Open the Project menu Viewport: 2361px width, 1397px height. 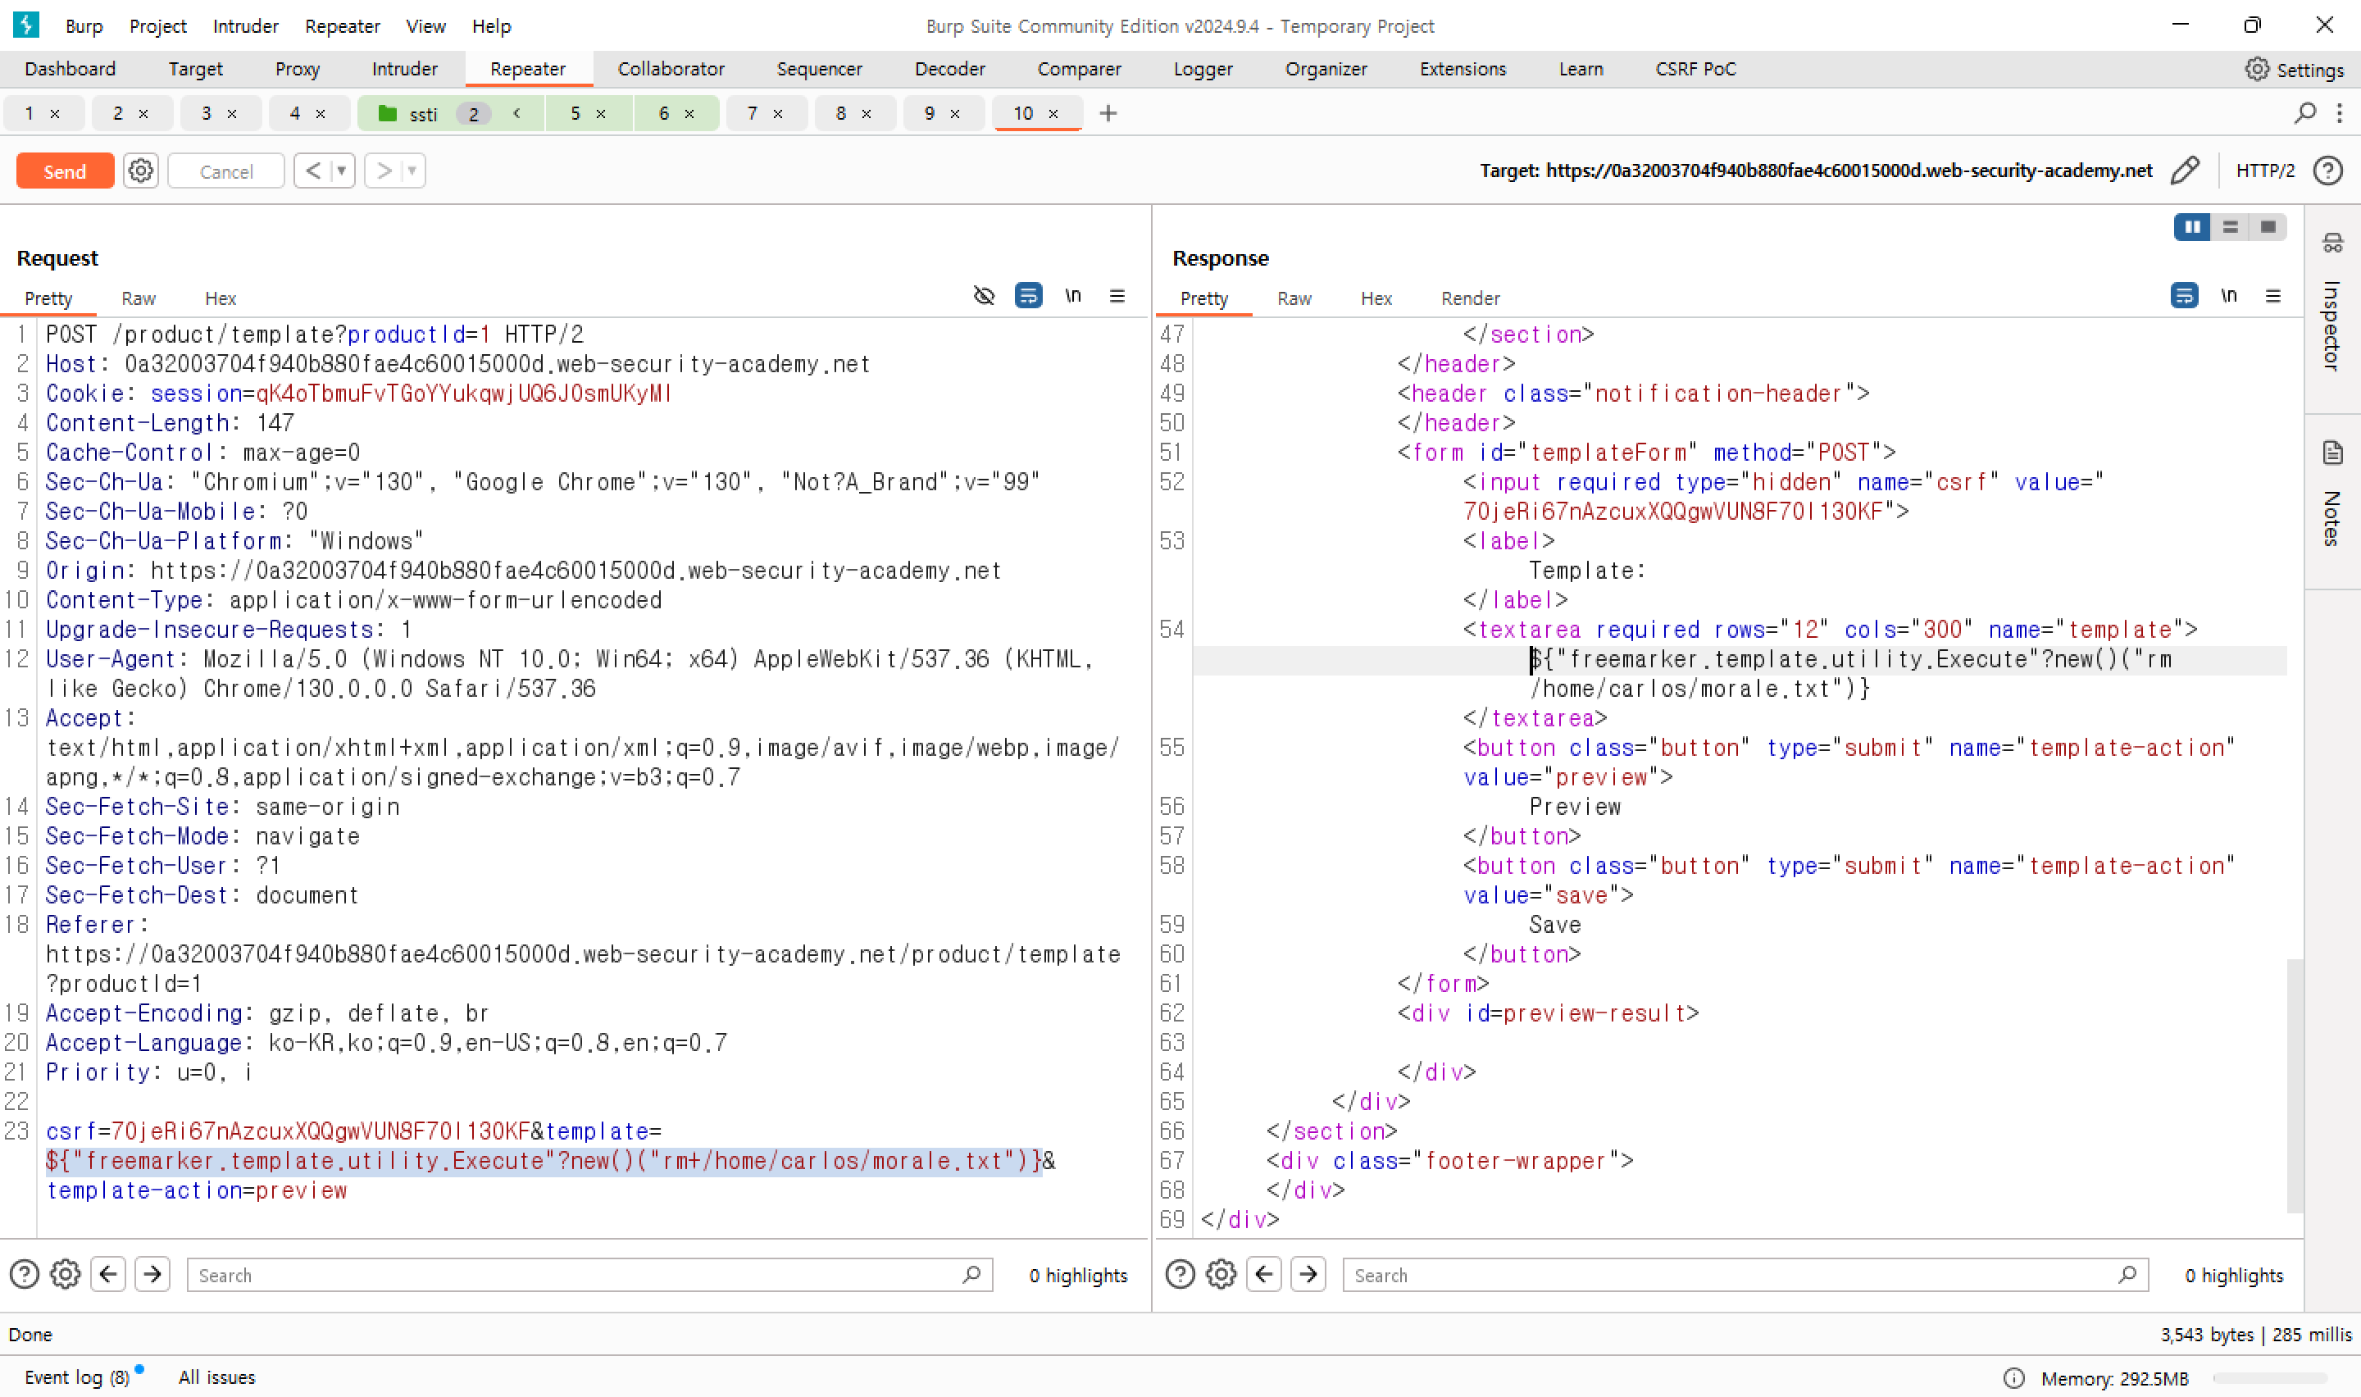pos(158,25)
